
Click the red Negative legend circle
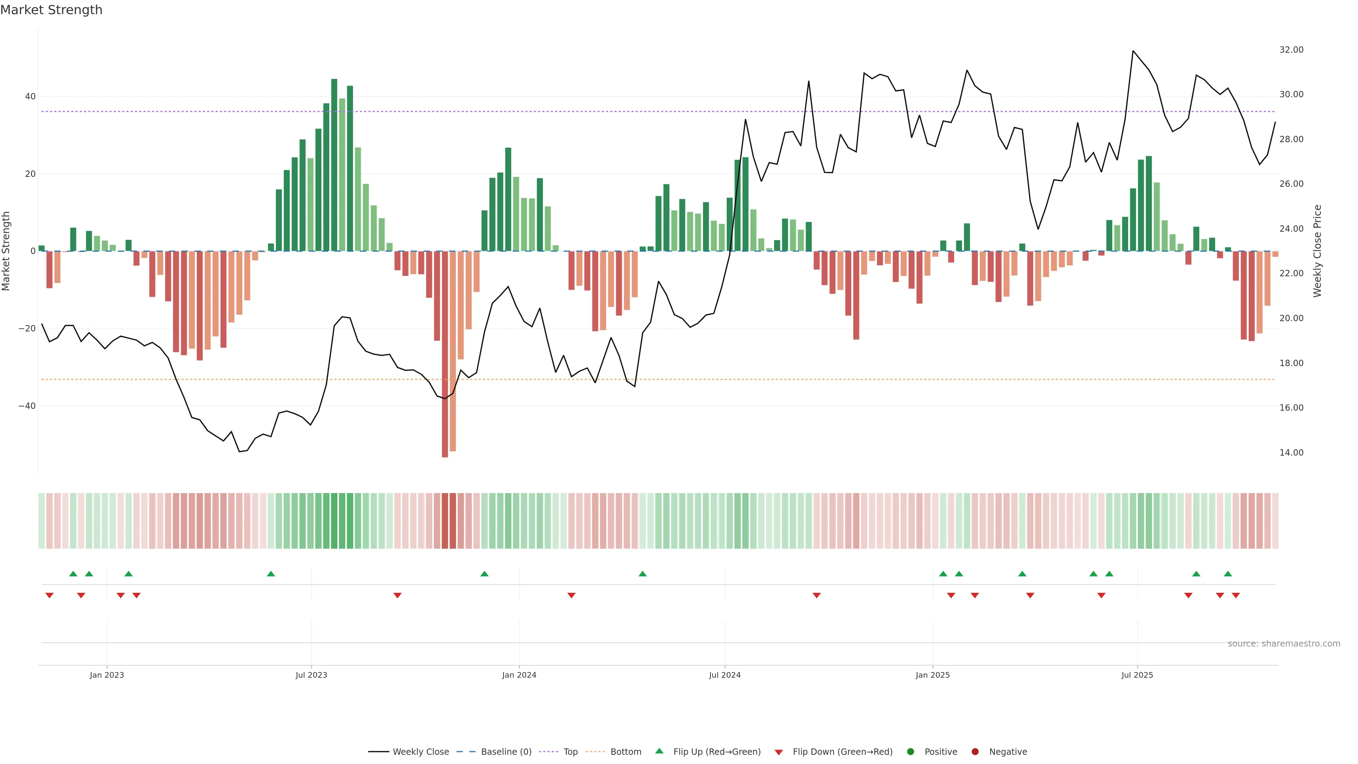975,751
